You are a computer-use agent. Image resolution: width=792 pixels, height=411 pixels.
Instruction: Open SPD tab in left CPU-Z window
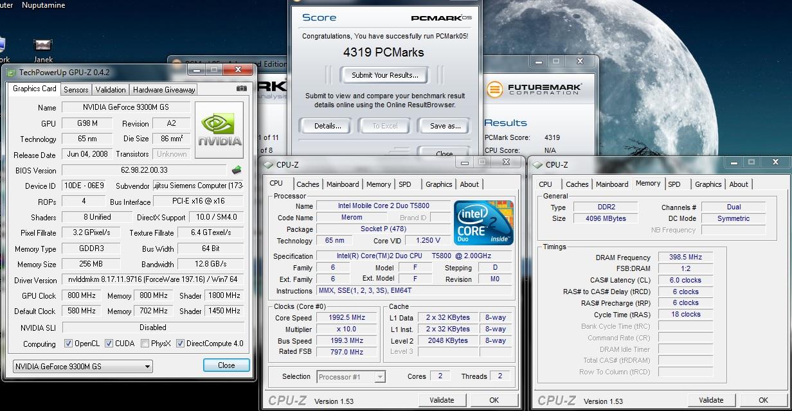405,184
